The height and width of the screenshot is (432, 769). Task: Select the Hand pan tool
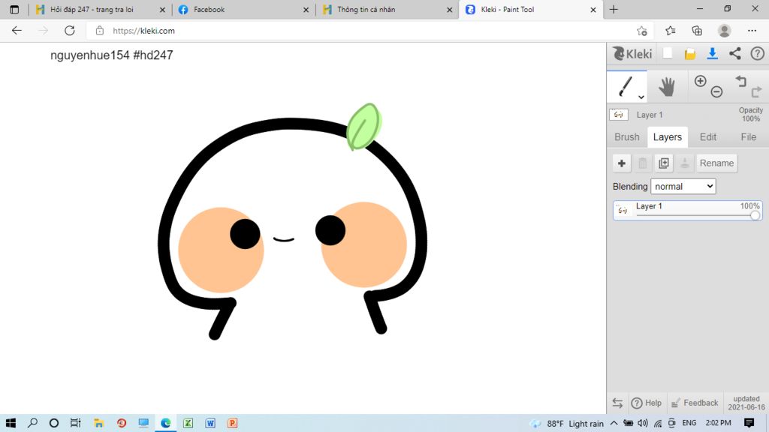pyautogui.click(x=667, y=87)
